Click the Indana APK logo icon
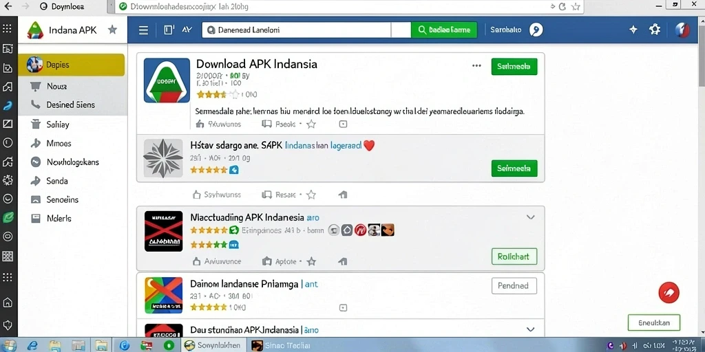Image resolution: width=705 pixels, height=352 pixels. pos(35,30)
